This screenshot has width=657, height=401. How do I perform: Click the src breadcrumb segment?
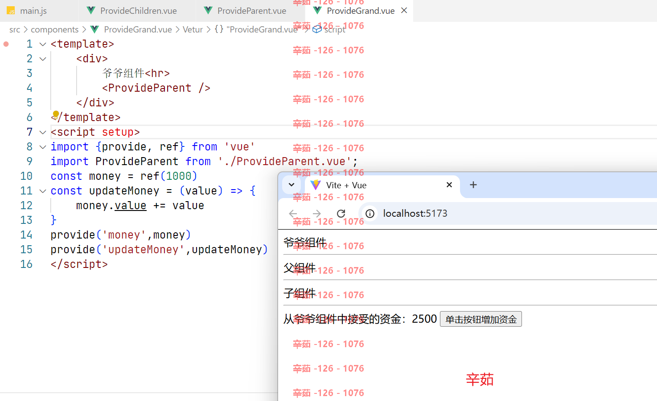point(15,29)
